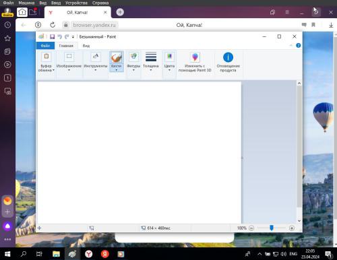Click the Redo arrow in Paint quick access
This screenshot has width=337, height=260.
click(x=67, y=36)
